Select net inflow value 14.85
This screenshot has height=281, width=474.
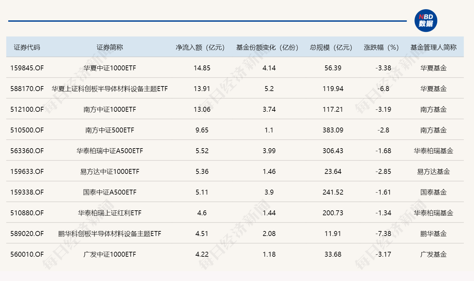coord(202,68)
